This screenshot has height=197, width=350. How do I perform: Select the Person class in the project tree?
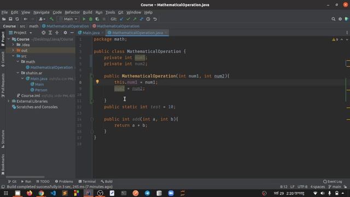[x=41, y=90]
